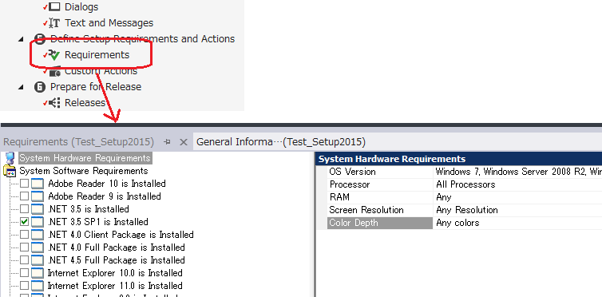Open the Dialogs node icon
Screen dimensions: 602x297
click(x=54, y=6)
